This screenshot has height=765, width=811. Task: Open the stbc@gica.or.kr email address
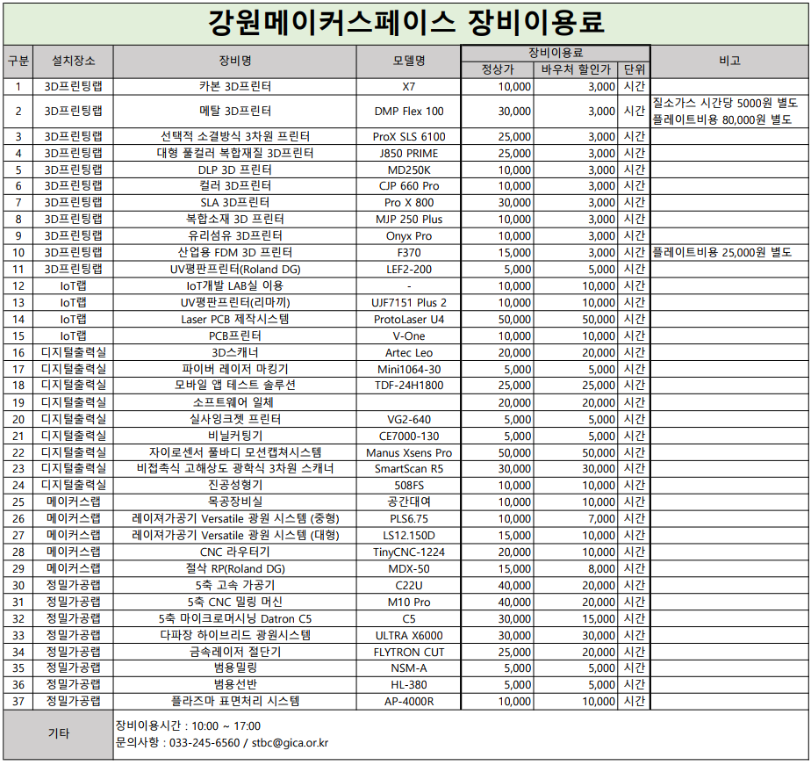[x=289, y=743]
